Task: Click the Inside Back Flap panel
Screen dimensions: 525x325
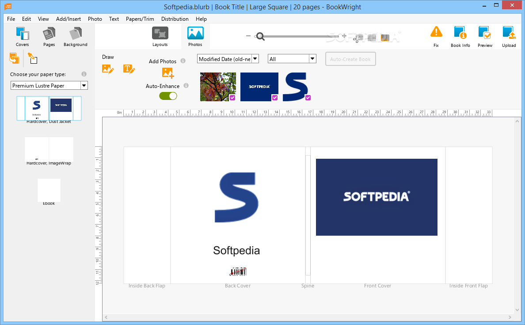Action: (x=147, y=215)
